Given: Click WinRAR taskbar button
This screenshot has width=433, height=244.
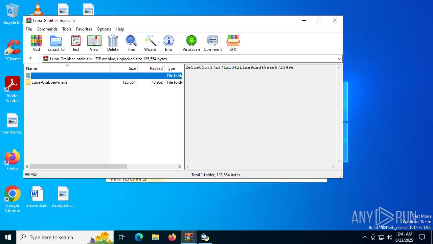Looking at the screenshot, I should 188,237.
